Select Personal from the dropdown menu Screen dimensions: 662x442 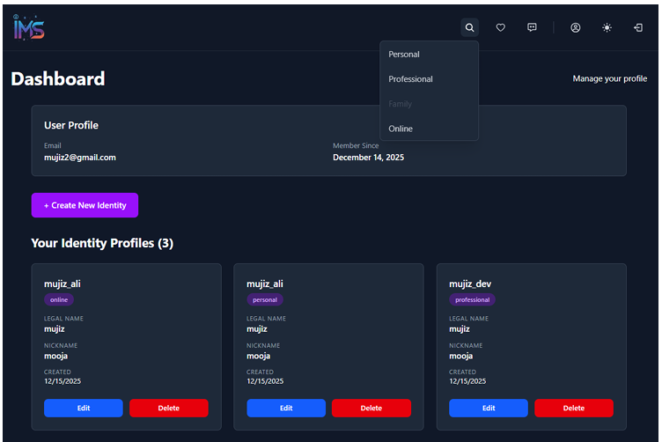[x=404, y=55]
